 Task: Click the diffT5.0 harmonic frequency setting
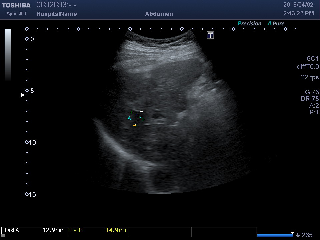pos(308,67)
